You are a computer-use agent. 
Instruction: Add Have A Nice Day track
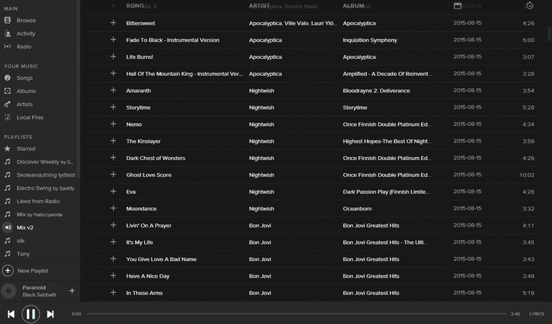pyautogui.click(x=113, y=276)
